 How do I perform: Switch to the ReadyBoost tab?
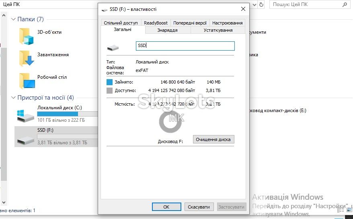click(156, 23)
